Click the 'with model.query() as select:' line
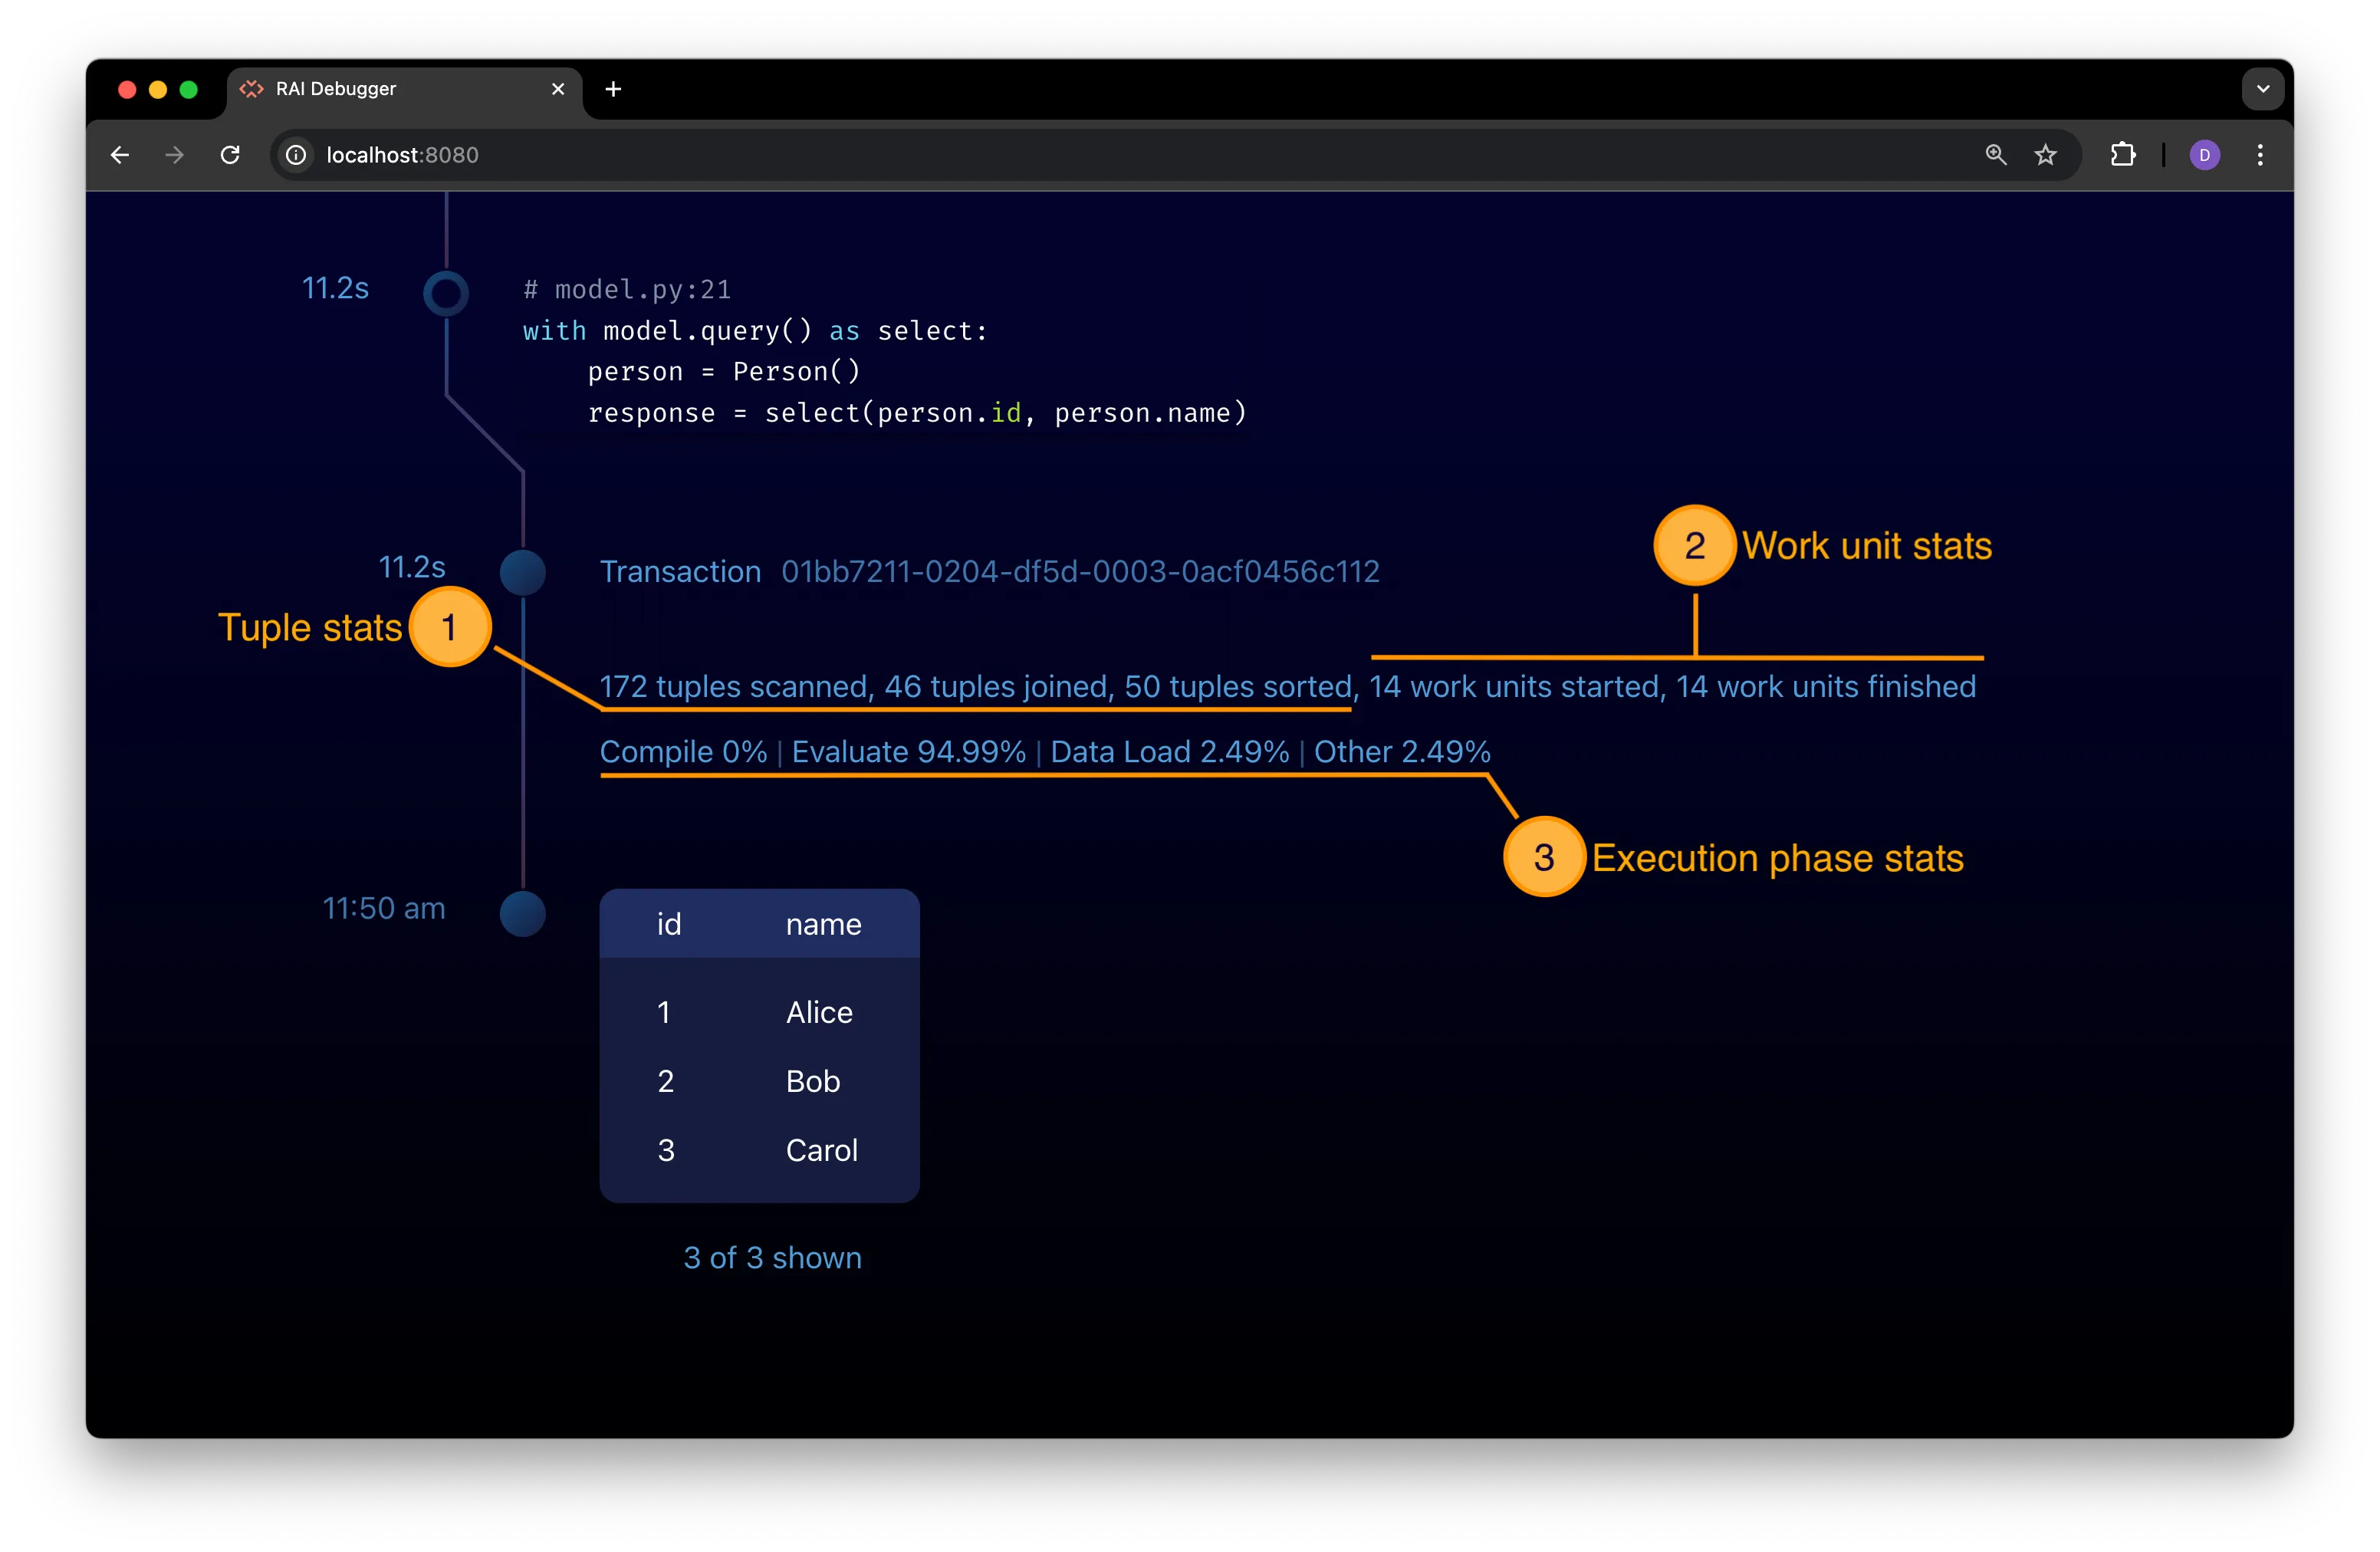 click(x=755, y=331)
